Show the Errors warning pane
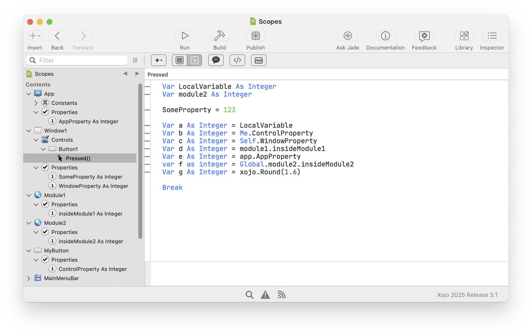Viewport: 532px width, 335px height. (265, 295)
